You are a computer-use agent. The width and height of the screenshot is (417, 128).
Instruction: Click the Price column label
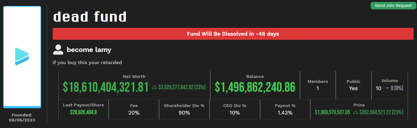pos(359,105)
